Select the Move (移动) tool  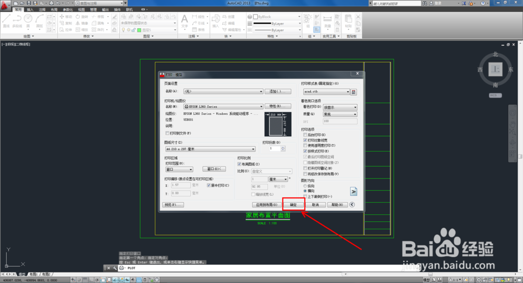[66, 17]
